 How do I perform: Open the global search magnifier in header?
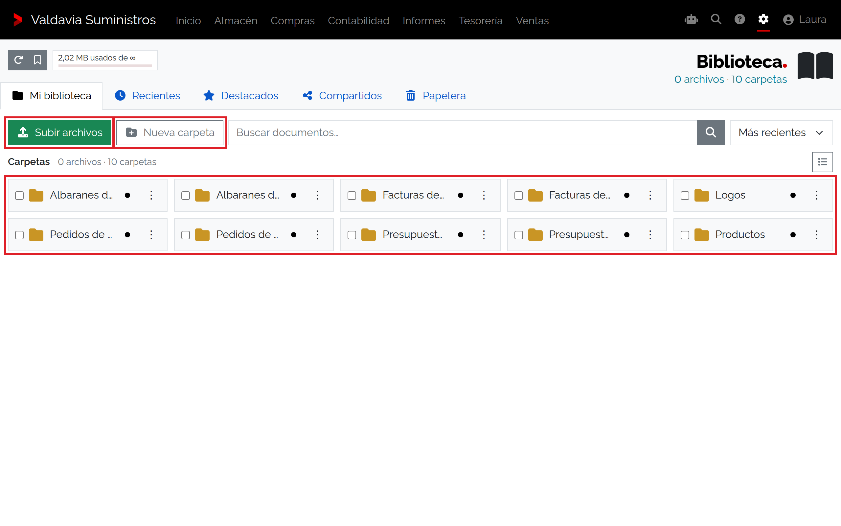coord(716,19)
